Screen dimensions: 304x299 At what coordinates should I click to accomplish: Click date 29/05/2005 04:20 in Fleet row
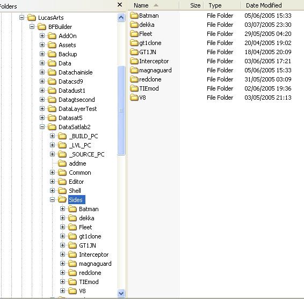point(268,34)
